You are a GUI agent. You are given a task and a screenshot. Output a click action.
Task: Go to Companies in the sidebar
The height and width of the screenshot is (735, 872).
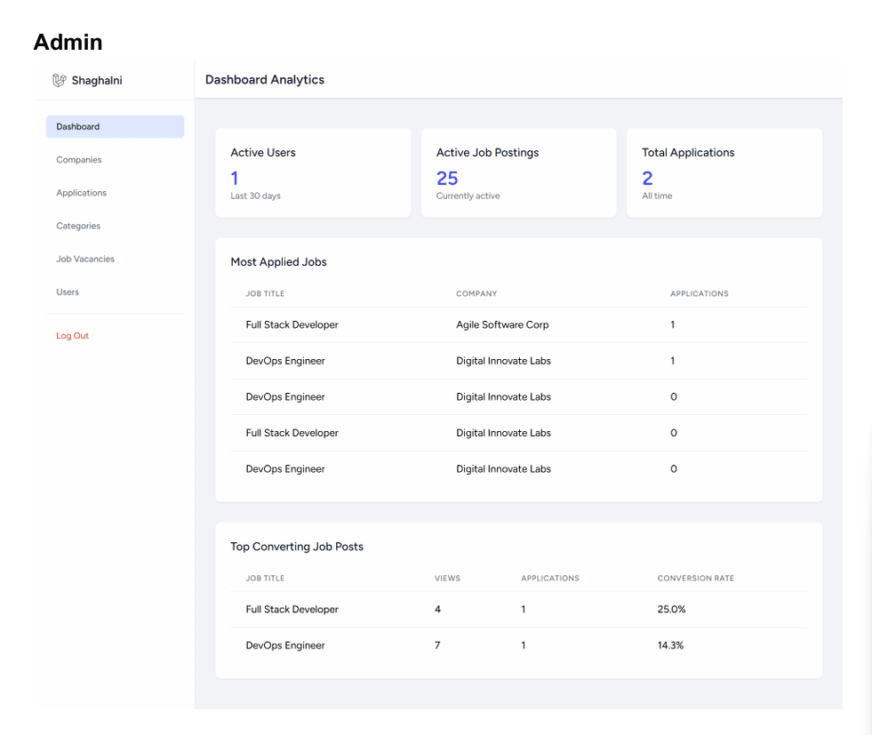click(79, 160)
